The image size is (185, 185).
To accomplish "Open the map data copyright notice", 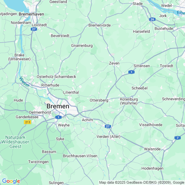I will 142,182.
